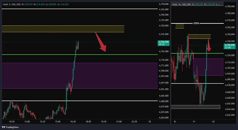Click the 4,702.000 label on the 1h price axis

click(x=230, y=68)
